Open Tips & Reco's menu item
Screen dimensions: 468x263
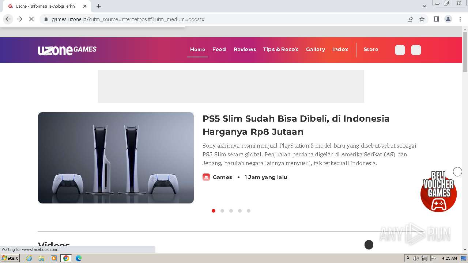[x=281, y=49]
